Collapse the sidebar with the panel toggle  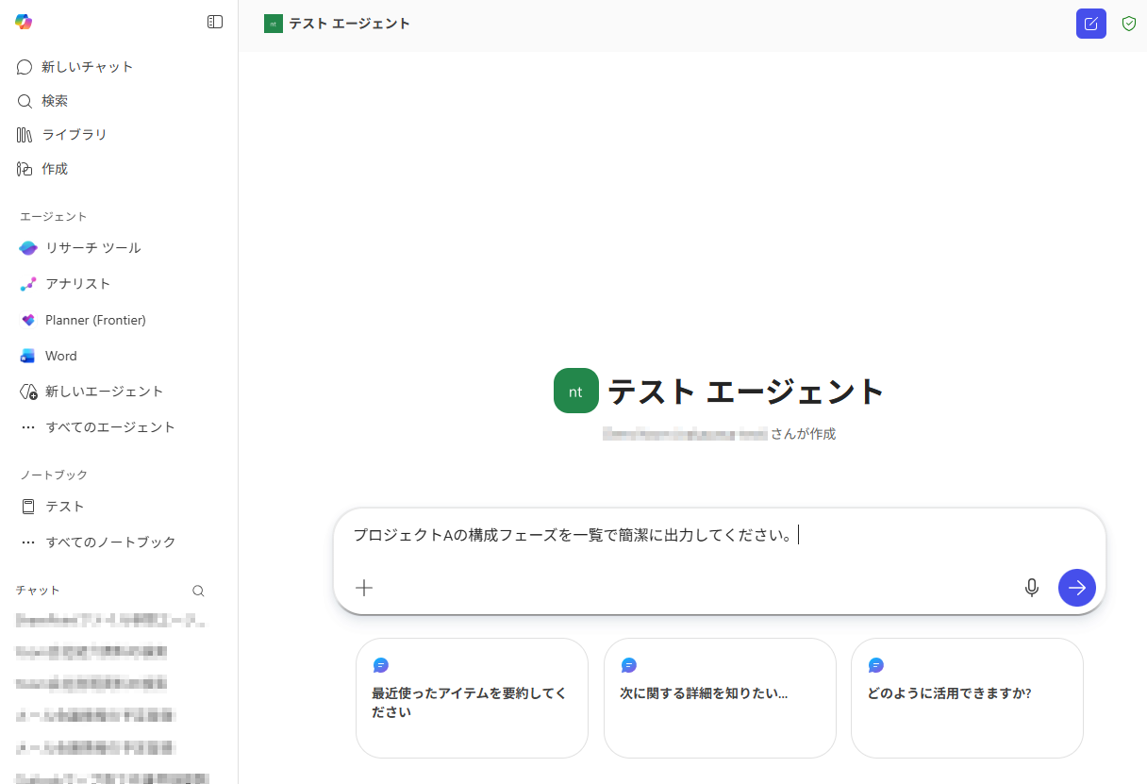[215, 22]
